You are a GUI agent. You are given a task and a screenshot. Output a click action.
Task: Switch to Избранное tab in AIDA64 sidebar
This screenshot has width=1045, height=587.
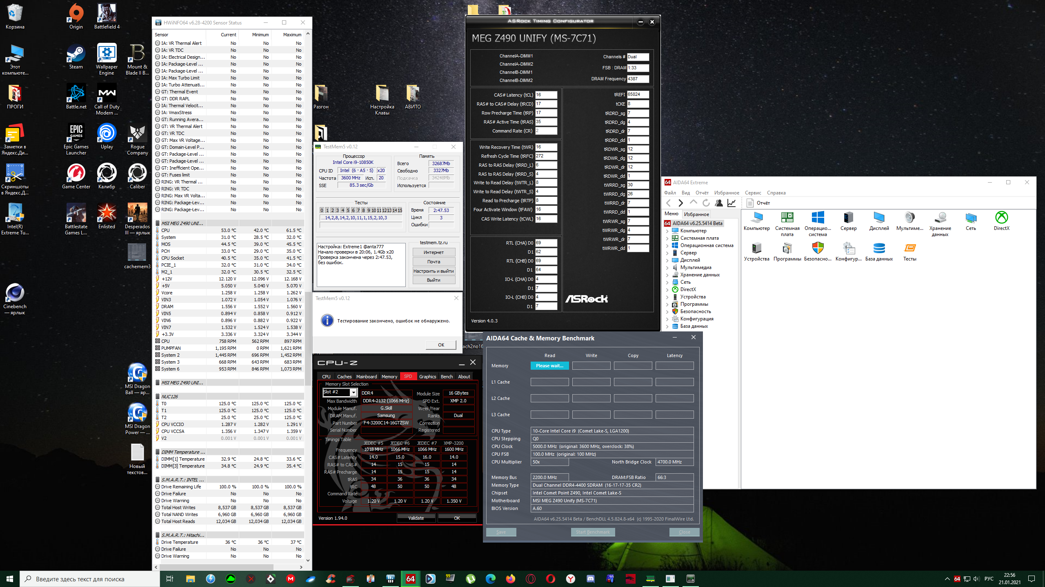coord(696,214)
